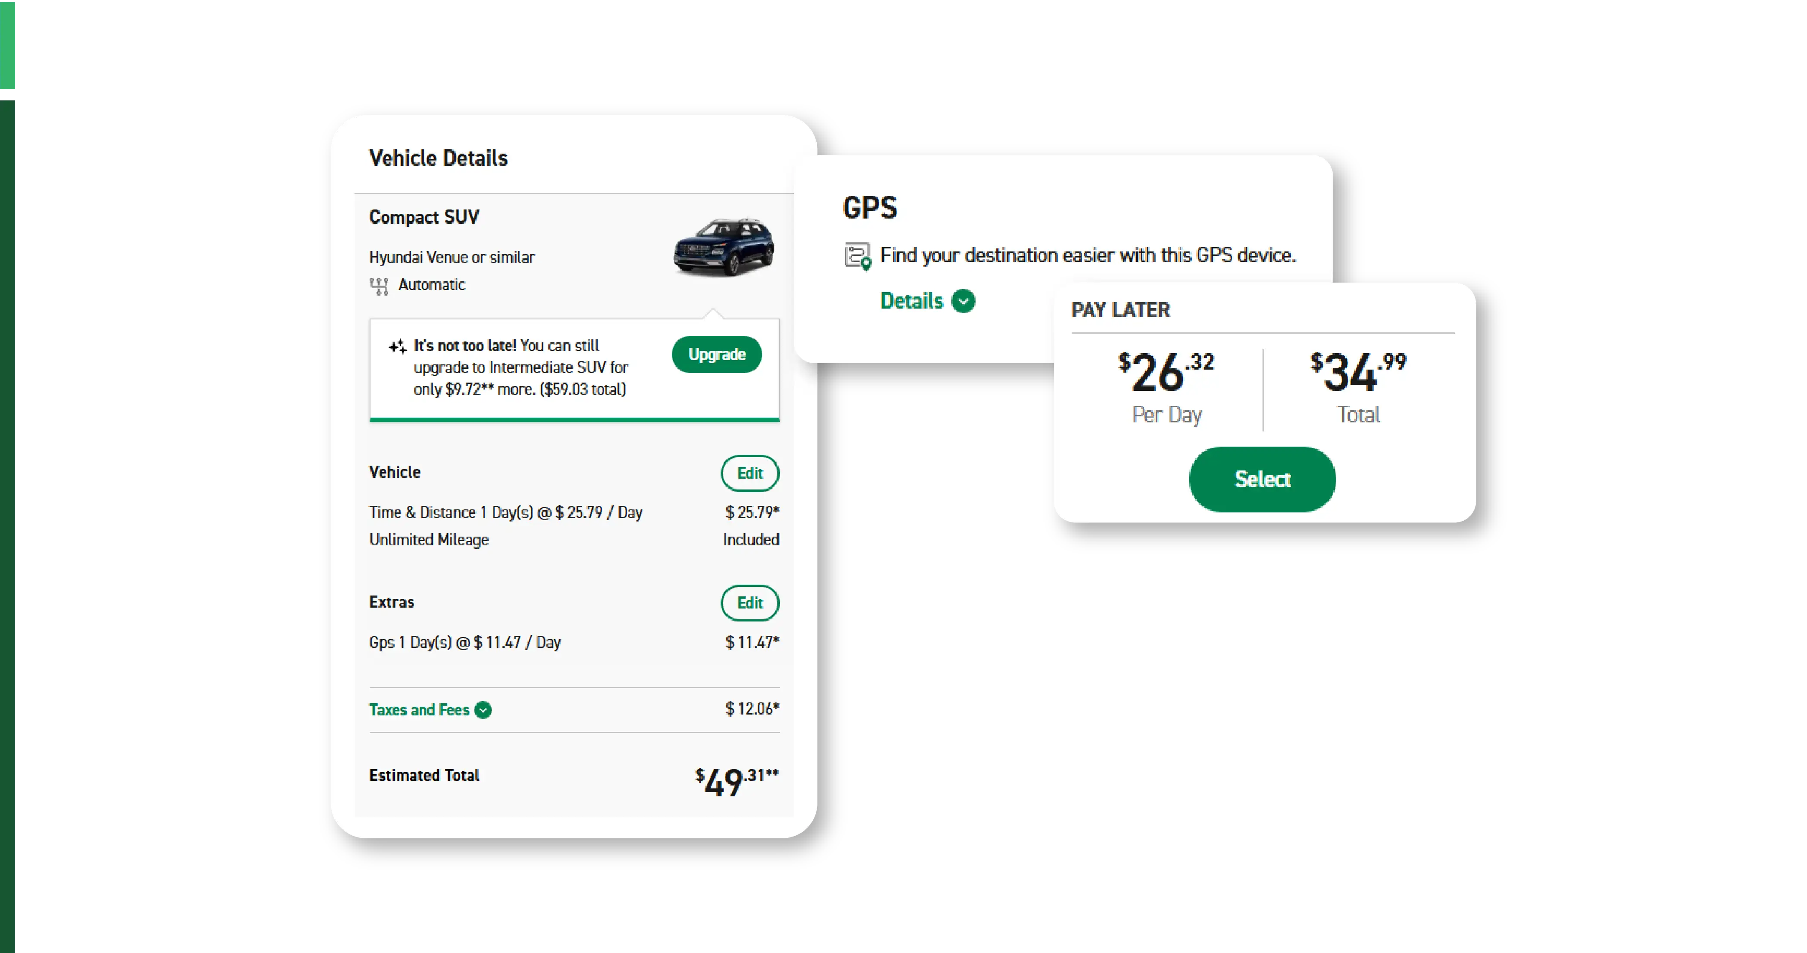Click the GPS Details chevron icon

963,301
